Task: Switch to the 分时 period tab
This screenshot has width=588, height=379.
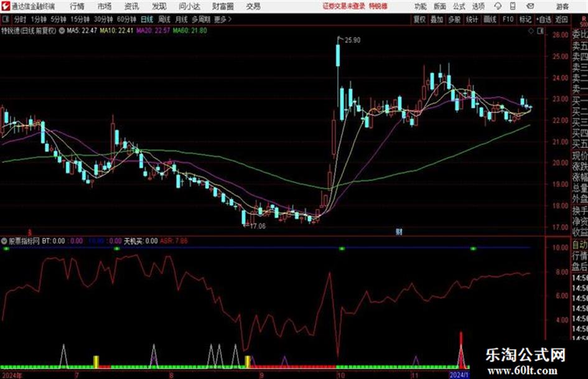Action: coord(20,19)
